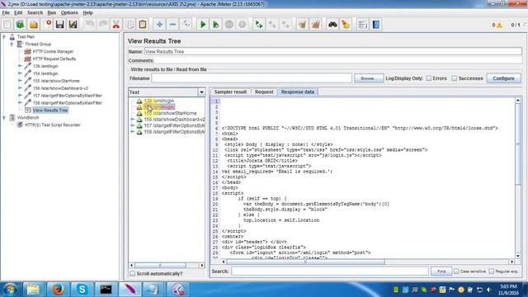Screen dimensions: 528x297
Task: Enable the Regular exp. checkbox
Action: pos(492,271)
